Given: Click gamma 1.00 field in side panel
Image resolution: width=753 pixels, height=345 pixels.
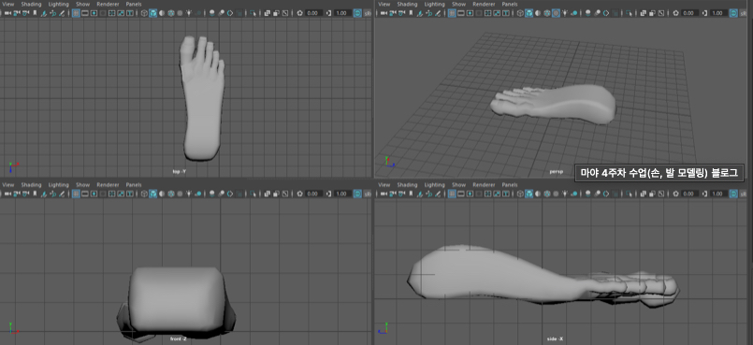Looking at the screenshot, I should (x=720, y=194).
